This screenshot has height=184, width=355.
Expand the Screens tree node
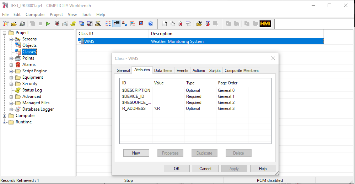point(11,39)
